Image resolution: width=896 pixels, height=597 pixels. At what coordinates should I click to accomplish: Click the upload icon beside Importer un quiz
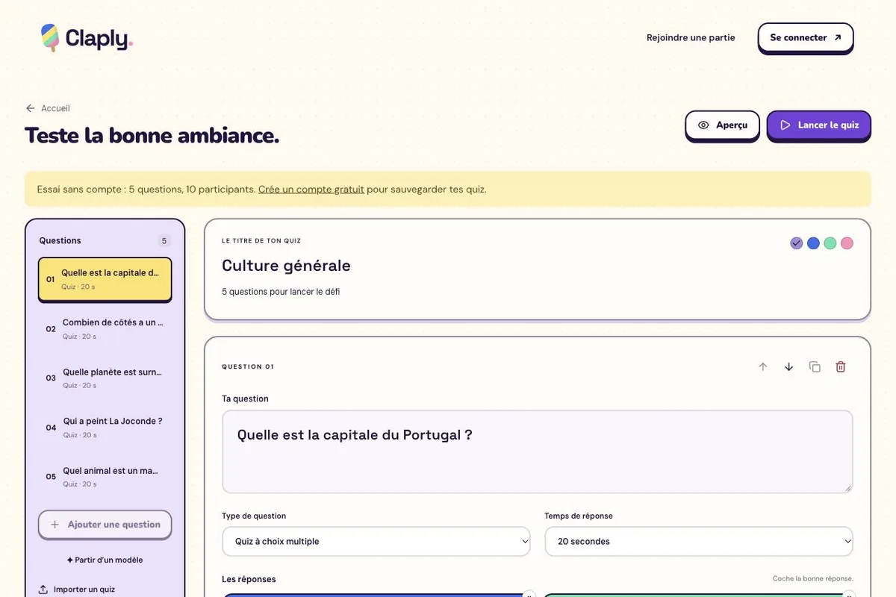click(43, 590)
